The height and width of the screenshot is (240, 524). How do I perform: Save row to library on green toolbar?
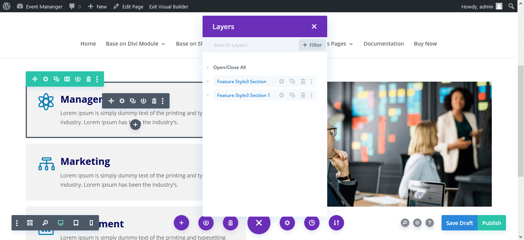78,79
